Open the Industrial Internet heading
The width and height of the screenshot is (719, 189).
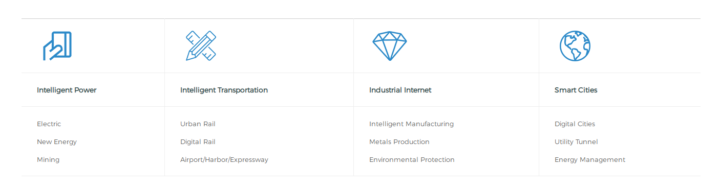pos(400,90)
